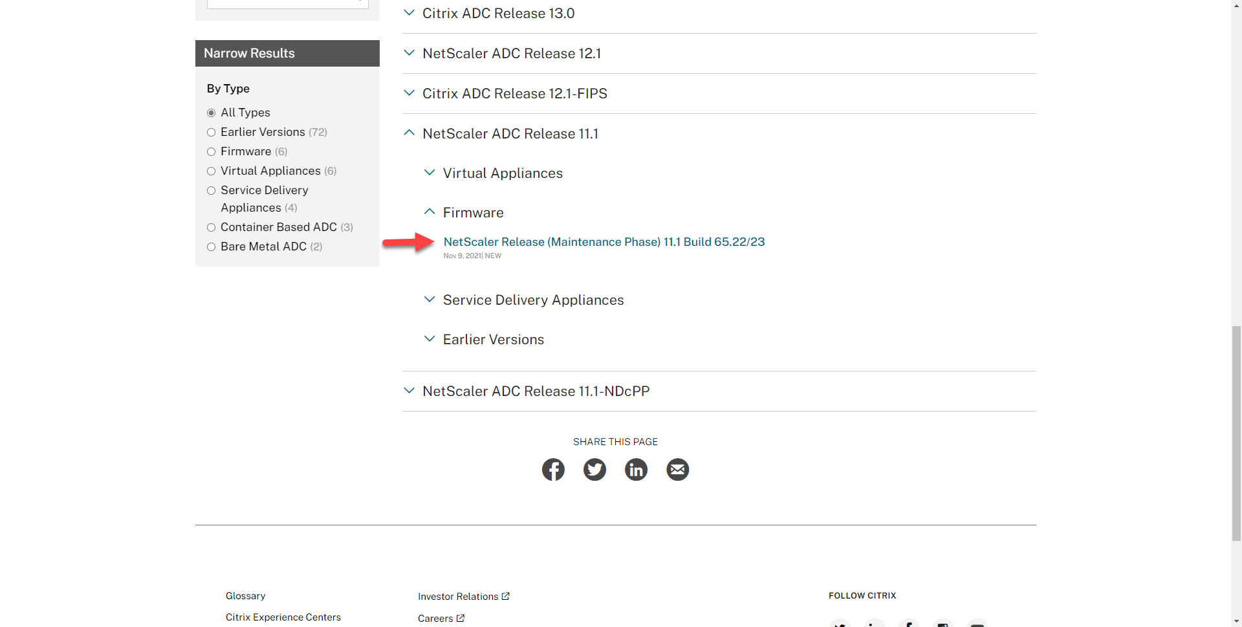
Task: Share page on LinkedIn icon
Action: 636,469
